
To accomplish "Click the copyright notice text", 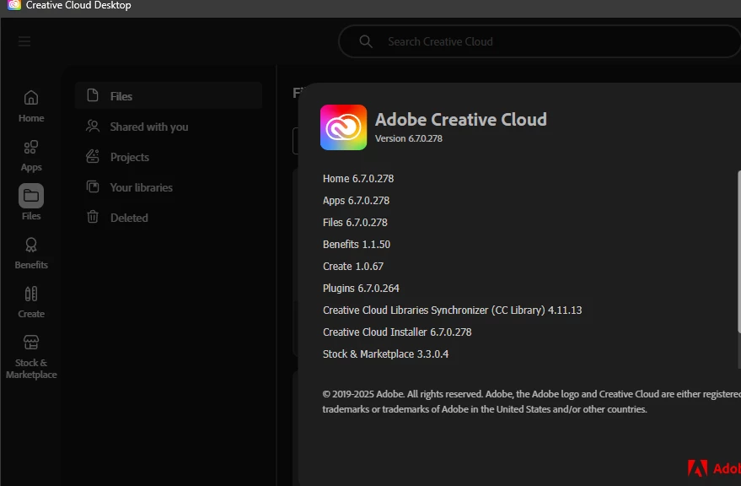I will [x=532, y=402].
